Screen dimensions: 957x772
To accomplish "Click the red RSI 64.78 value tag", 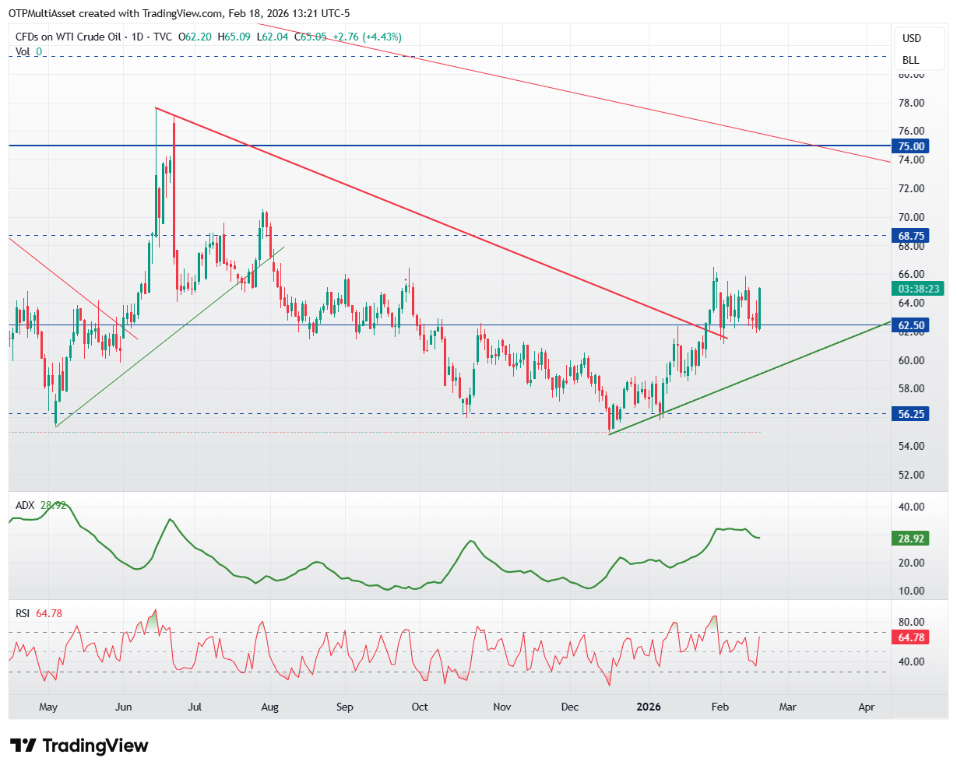I will click(x=911, y=637).
